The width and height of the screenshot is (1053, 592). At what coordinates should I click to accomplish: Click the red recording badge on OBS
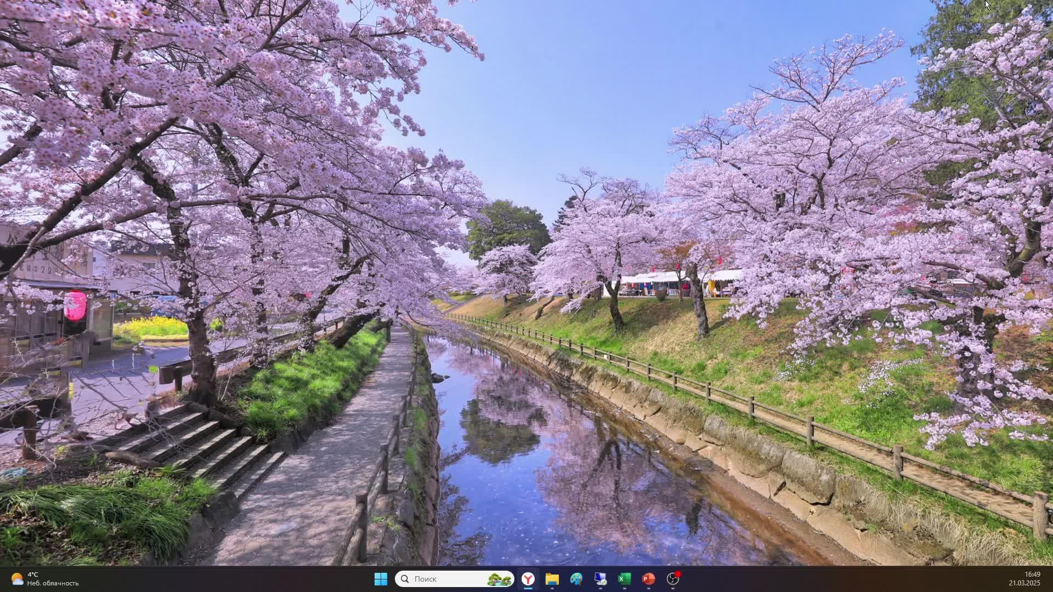point(678,574)
